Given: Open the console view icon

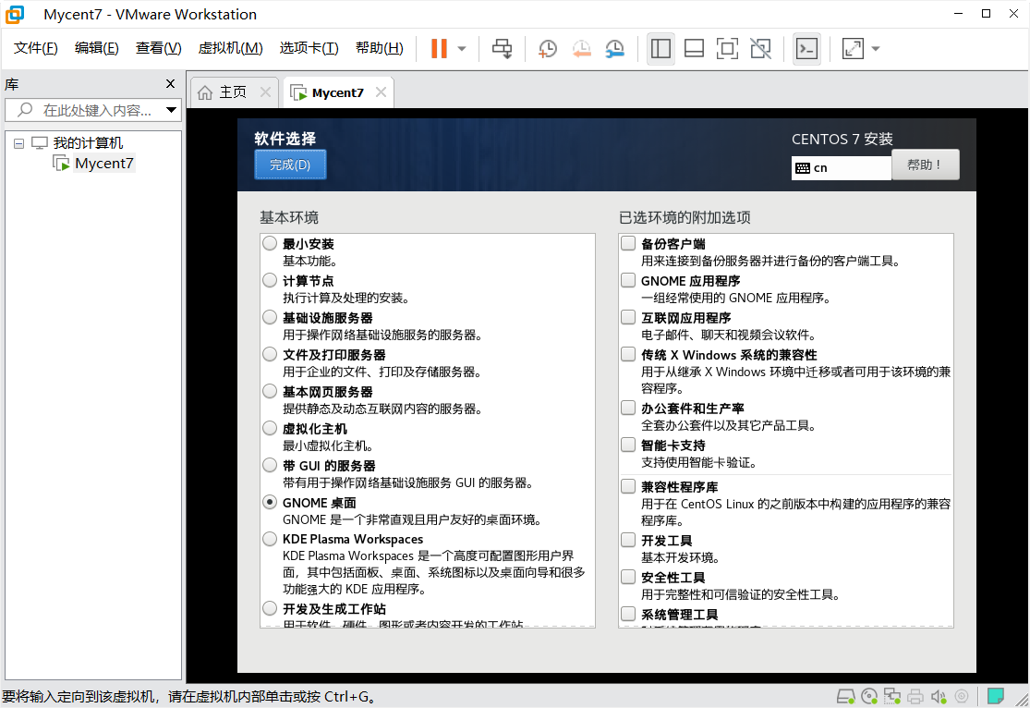Looking at the screenshot, I should point(806,49).
